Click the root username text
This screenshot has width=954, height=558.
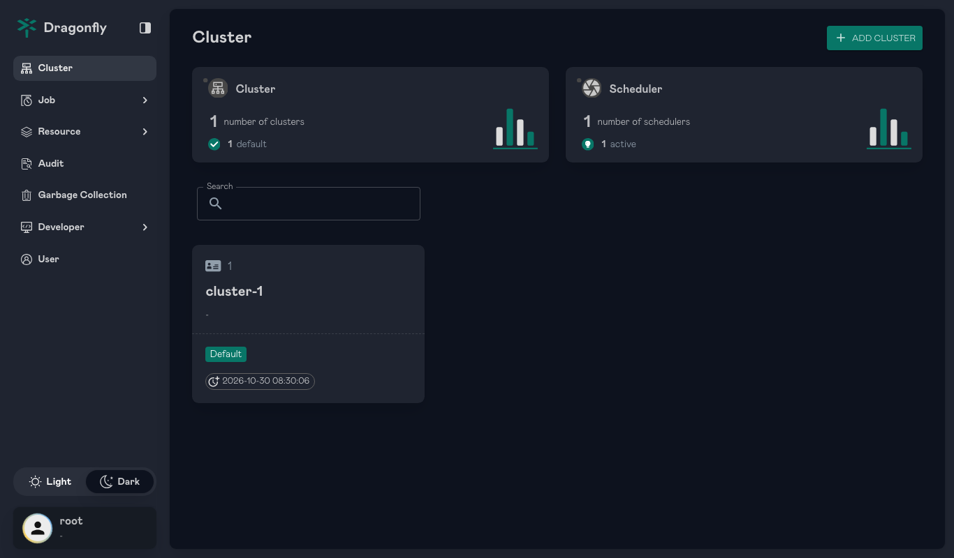(71, 521)
